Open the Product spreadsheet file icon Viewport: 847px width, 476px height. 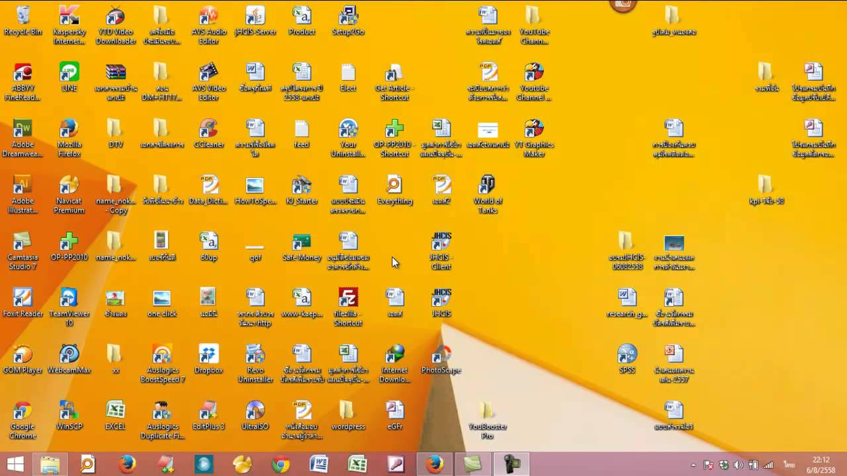[x=302, y=21]
